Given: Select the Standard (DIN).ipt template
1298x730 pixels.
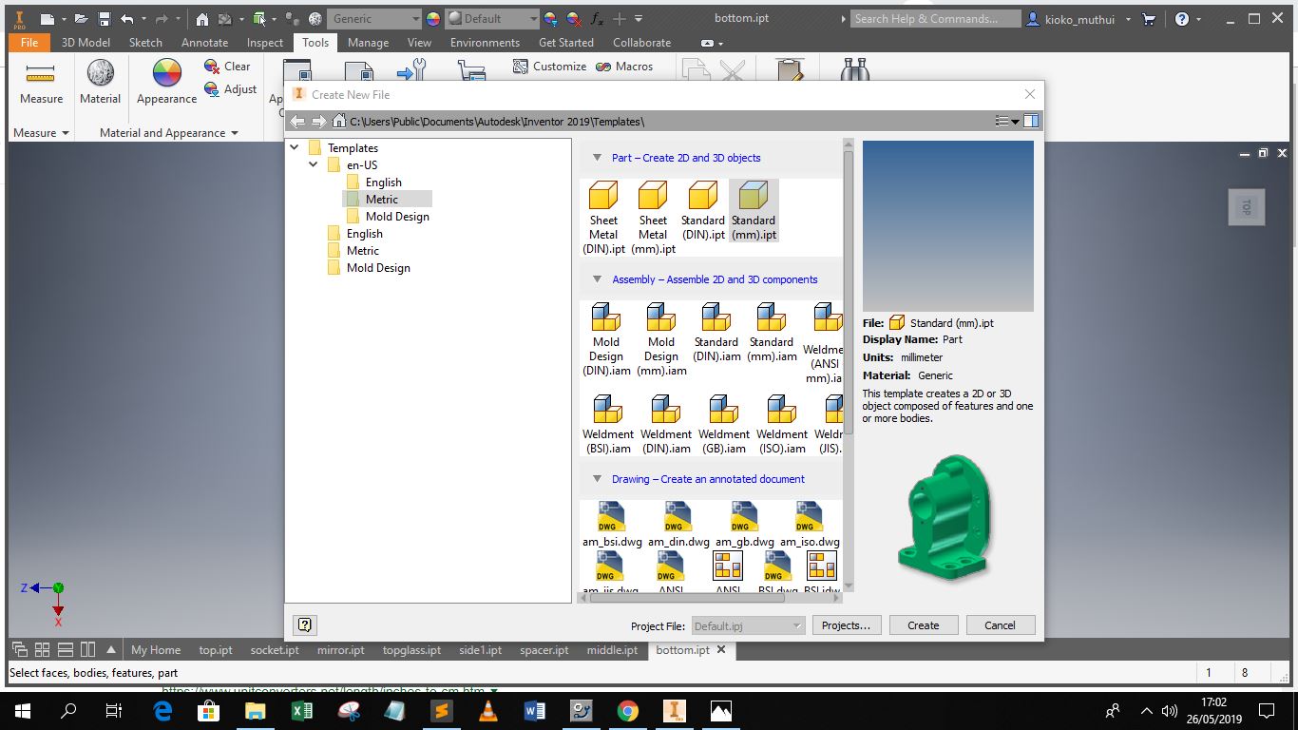Looking at the screenshot, I should pyautogui.click(x=703, y=211).
